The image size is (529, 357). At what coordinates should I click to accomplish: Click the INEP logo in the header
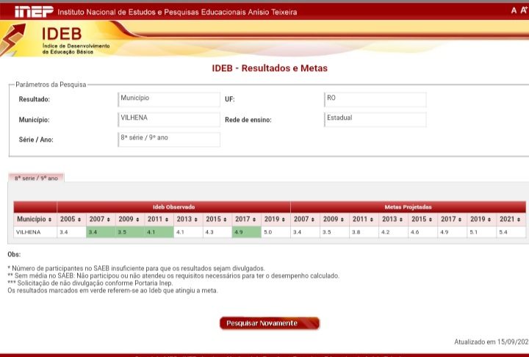click(33, 12)
